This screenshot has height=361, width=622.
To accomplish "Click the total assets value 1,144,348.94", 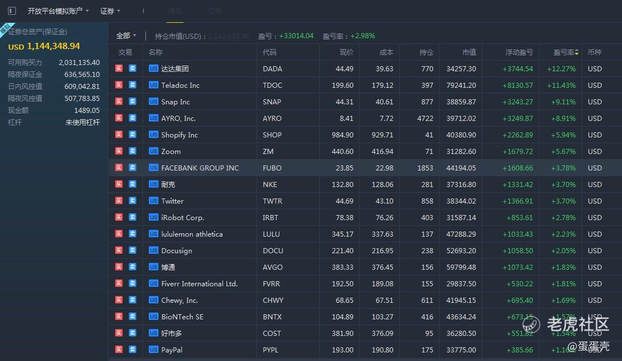I will pos(53,46).
